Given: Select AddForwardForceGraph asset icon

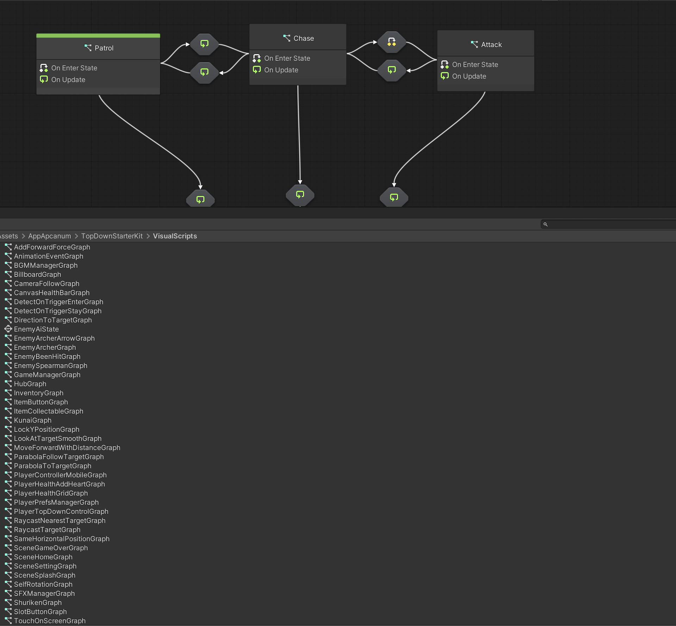Looking at the screenshot, I should click(8, 247).
